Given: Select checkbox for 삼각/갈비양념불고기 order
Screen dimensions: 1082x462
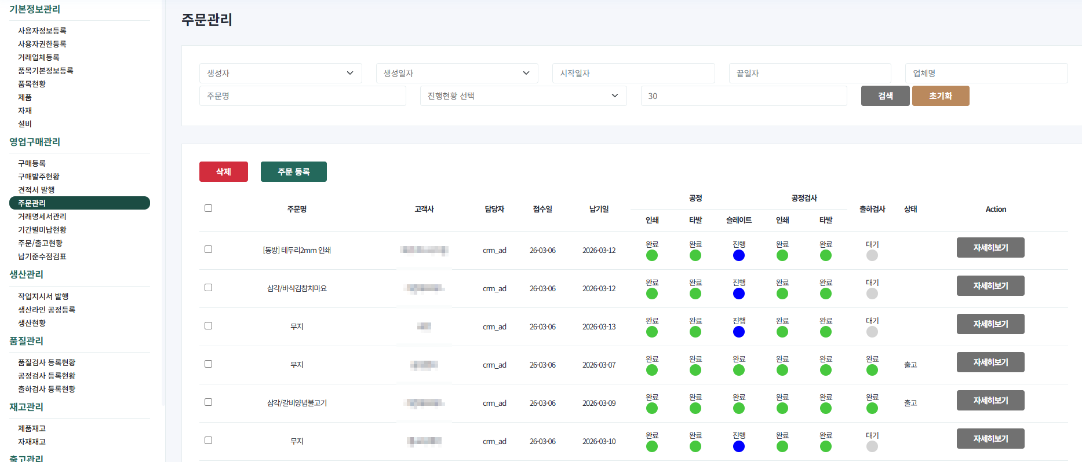Looking at the screenshot, I should tap(208, 402).
